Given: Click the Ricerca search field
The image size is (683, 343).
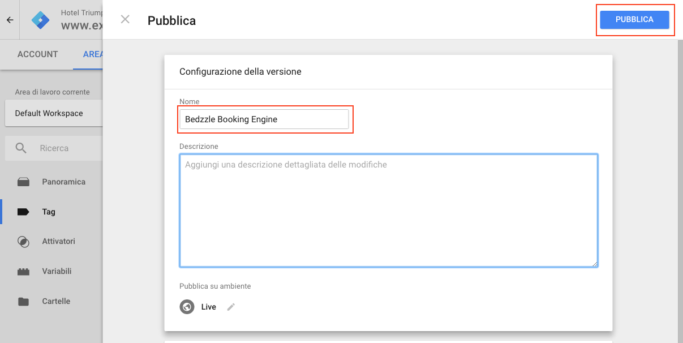Looking at the screenshot, I should [x=54, y=148].
